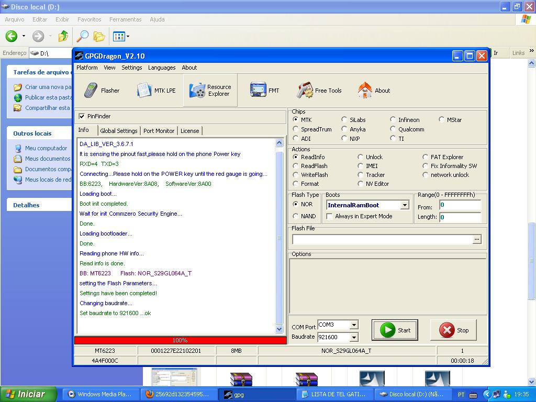
Task: Open the Baudrate dropdown
Action: pyautogui.click(x=354, y=338)
